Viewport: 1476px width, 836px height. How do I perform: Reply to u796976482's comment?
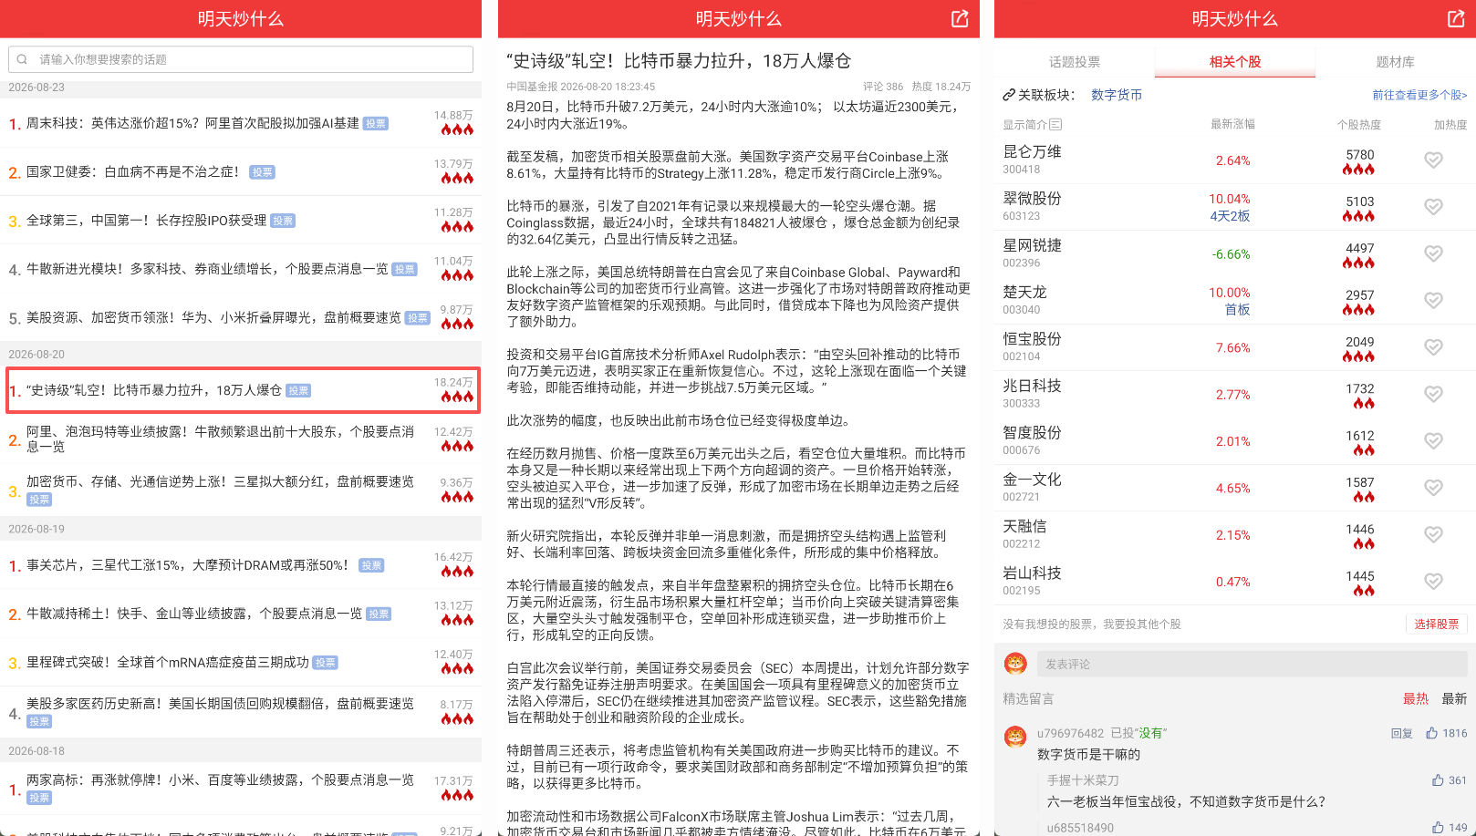pos(1401,734)
